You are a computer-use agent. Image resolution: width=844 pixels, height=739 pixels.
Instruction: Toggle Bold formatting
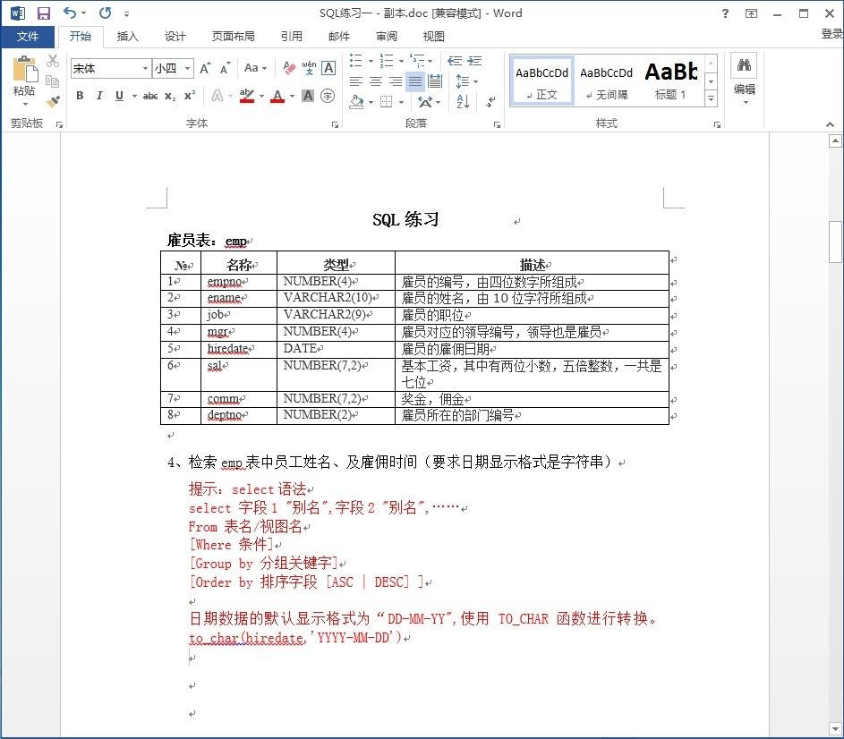coord(80,96)
